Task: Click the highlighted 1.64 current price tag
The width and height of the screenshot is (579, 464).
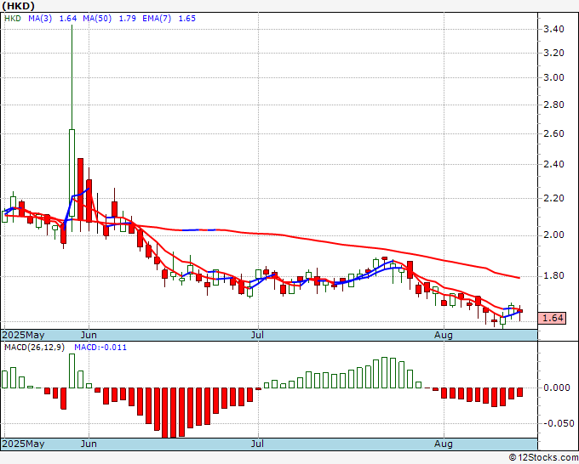Action: click(552, 318)
